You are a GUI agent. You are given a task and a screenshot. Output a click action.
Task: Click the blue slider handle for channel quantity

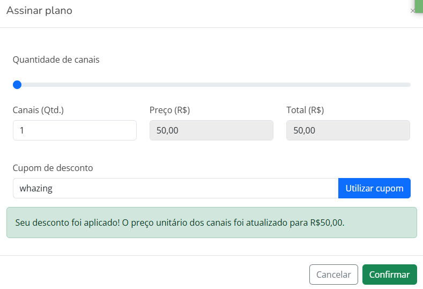tap(17, 85)
